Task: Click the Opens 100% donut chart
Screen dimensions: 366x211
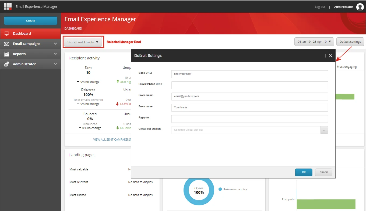Action: [199, 190]
